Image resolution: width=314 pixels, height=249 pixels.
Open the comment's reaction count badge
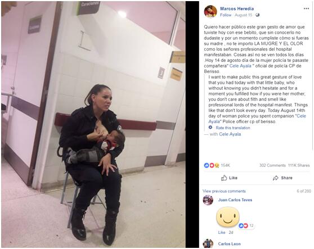246,226
